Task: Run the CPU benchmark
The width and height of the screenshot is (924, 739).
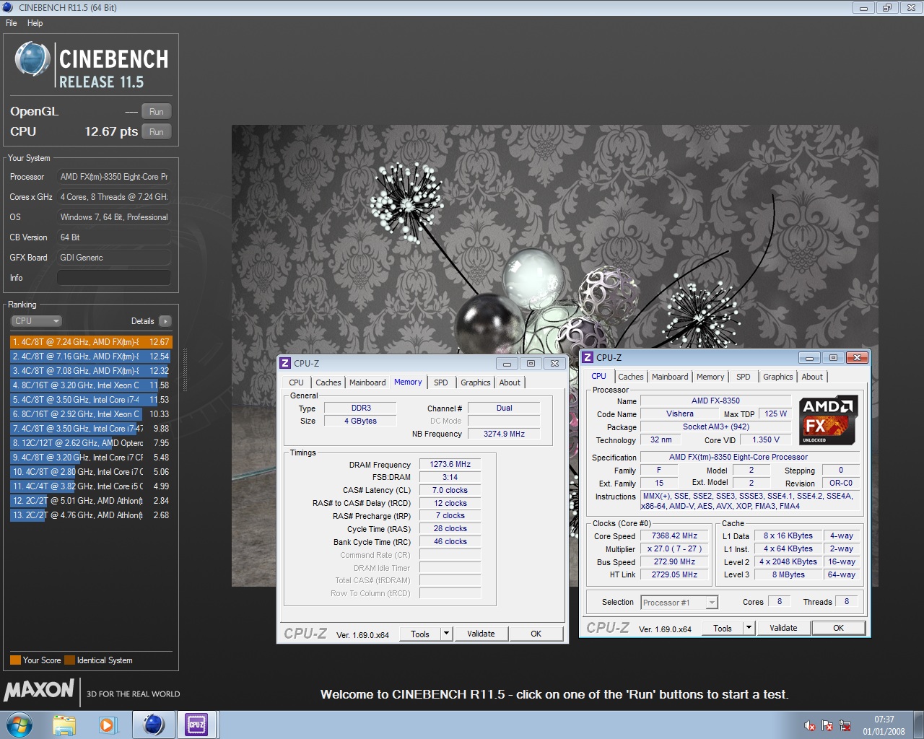Action: [x=157, y=132]
